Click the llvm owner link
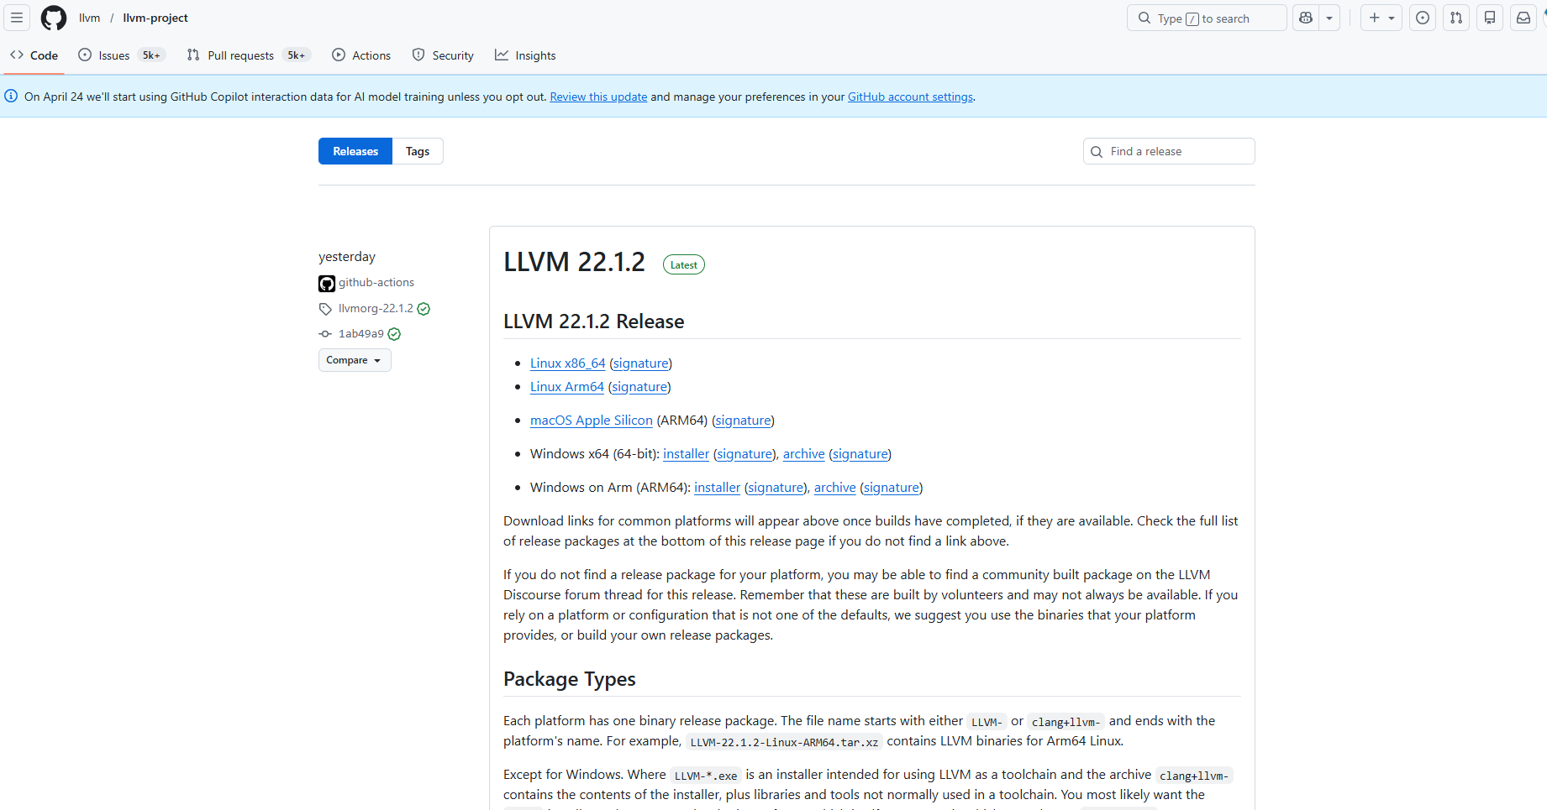This screenshot has height=810, width=1547. pyautogui.click(x=90, y=18)
